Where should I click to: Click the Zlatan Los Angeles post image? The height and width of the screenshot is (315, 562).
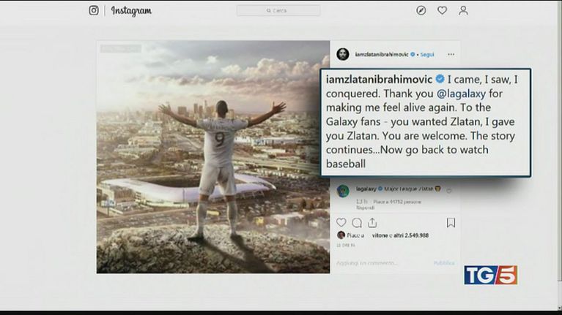click(212, 156)
